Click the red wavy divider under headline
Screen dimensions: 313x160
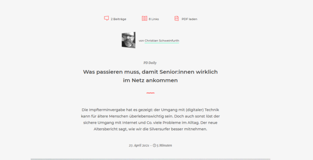coord(150,93)
